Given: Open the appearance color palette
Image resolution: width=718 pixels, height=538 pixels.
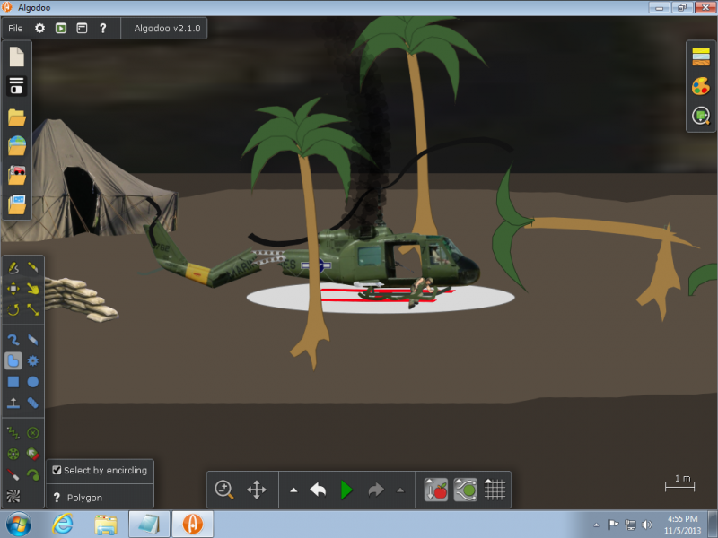Looking at the screenshot, I should (700, 86).
